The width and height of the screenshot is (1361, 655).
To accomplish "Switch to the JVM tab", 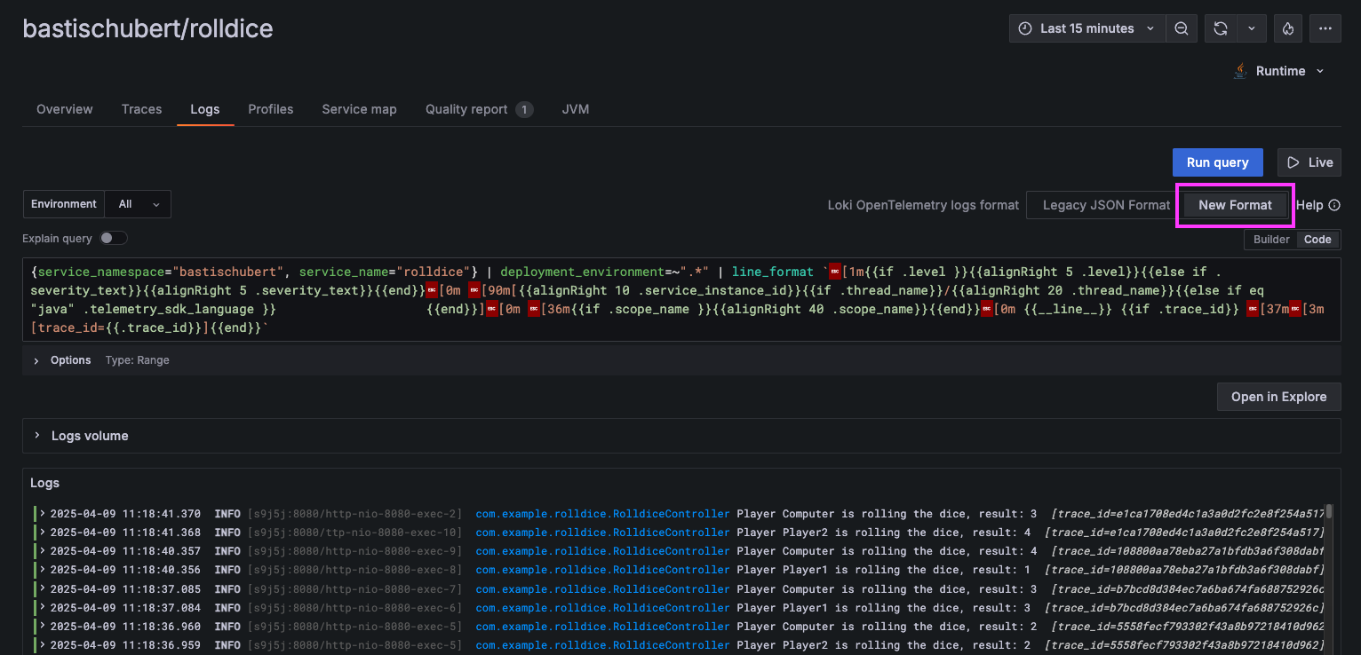I will [576, 109].
